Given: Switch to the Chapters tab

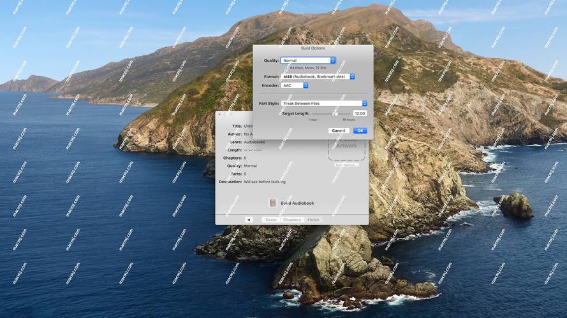Looking at the screenshot, I should pos(291,219).
